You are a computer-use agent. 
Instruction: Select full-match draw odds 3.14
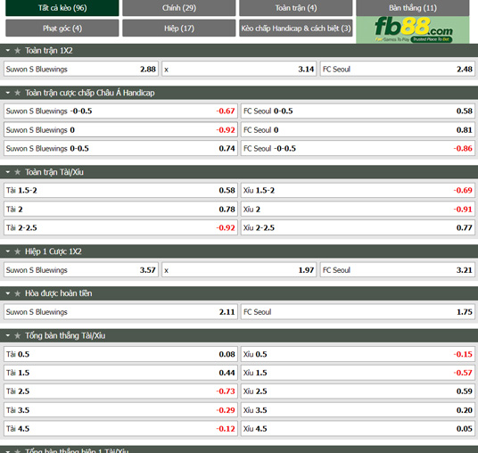click(x=239, y=69)
